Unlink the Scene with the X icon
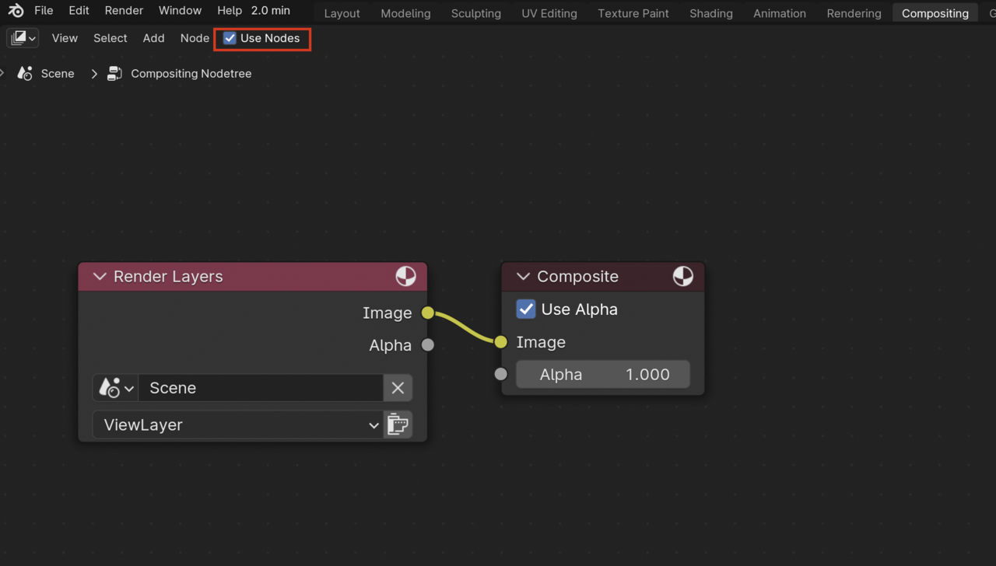Viewport: 996px width, 566px height. 398,387
